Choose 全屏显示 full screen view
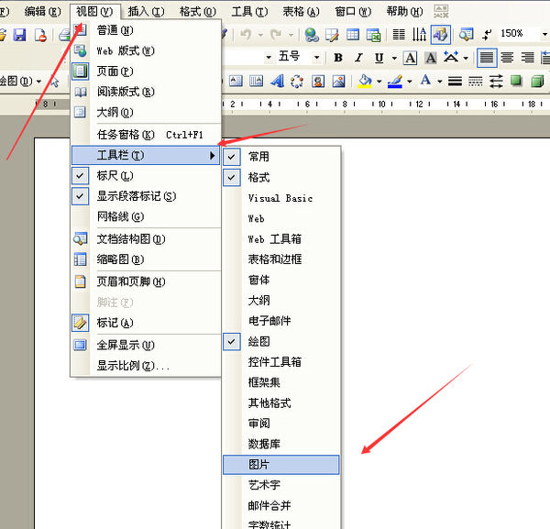Screen dimensions: 550x529 pyautogui.click(x=146, y=346)
